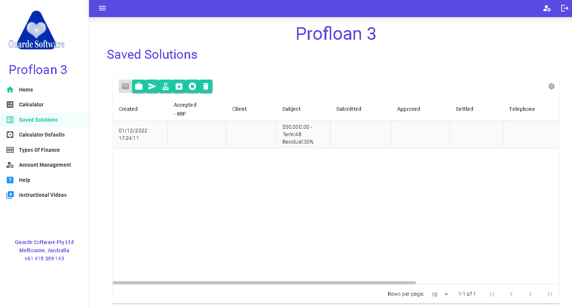Sort by the Settled column header
The width and height of the screenshot is (572, 308).
[464, 109]
